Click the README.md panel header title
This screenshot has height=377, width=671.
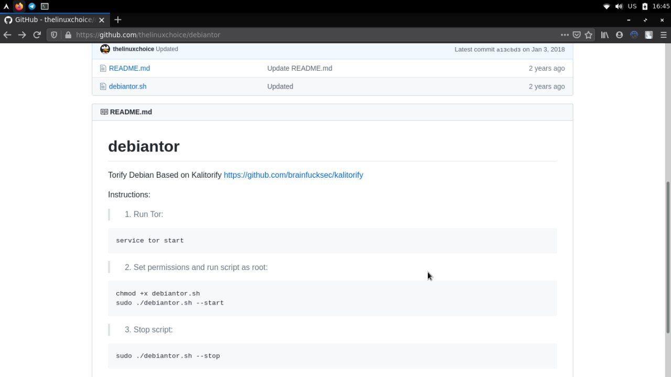click(x=131, y=112)
